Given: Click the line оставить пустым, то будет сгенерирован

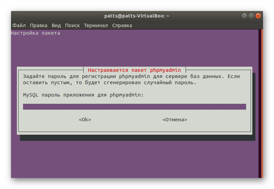Looking at the screenshot, I should (x=82, y=82).
